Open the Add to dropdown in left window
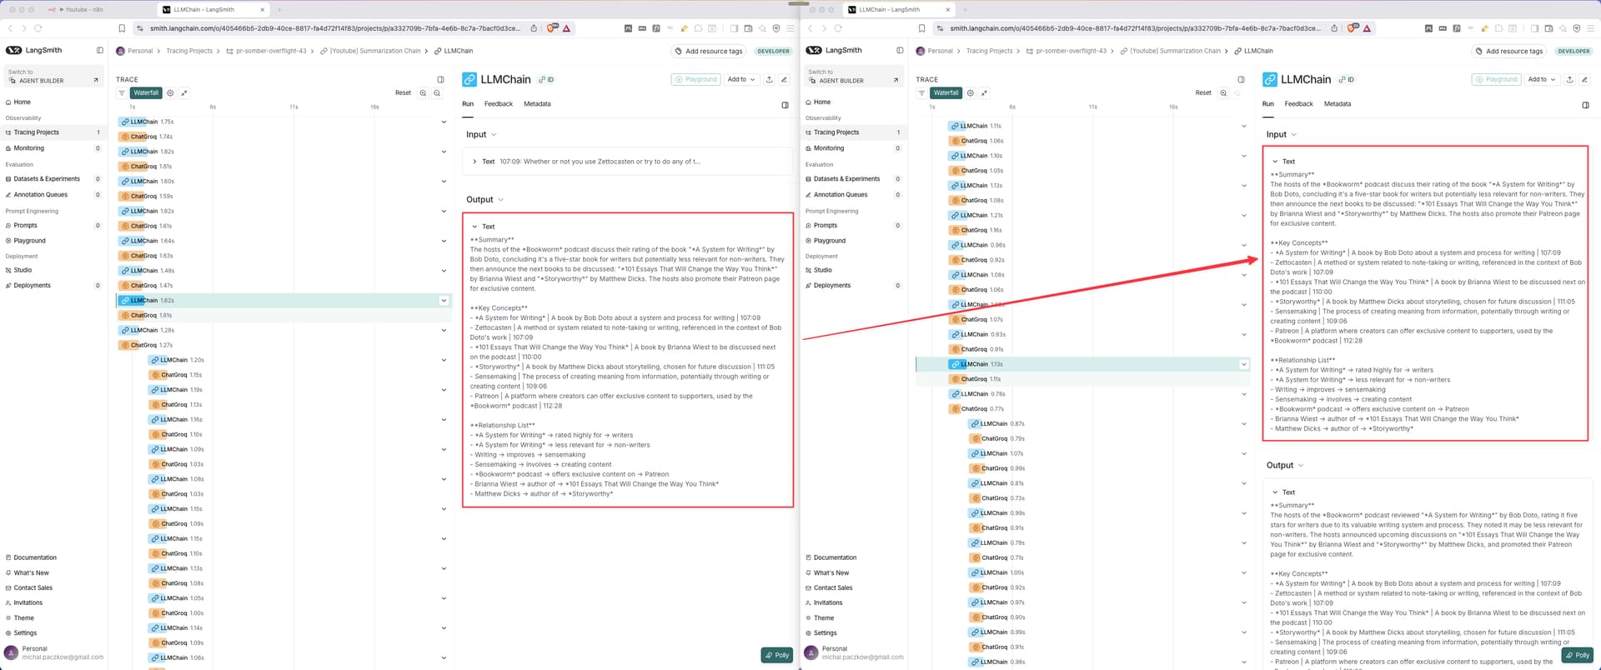Viewport: 1601px width, 670px height. click(x=741, y=79)
